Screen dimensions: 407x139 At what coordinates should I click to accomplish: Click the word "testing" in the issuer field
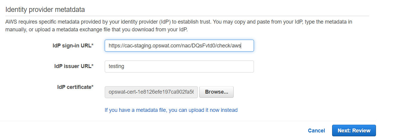click(116, 67)
